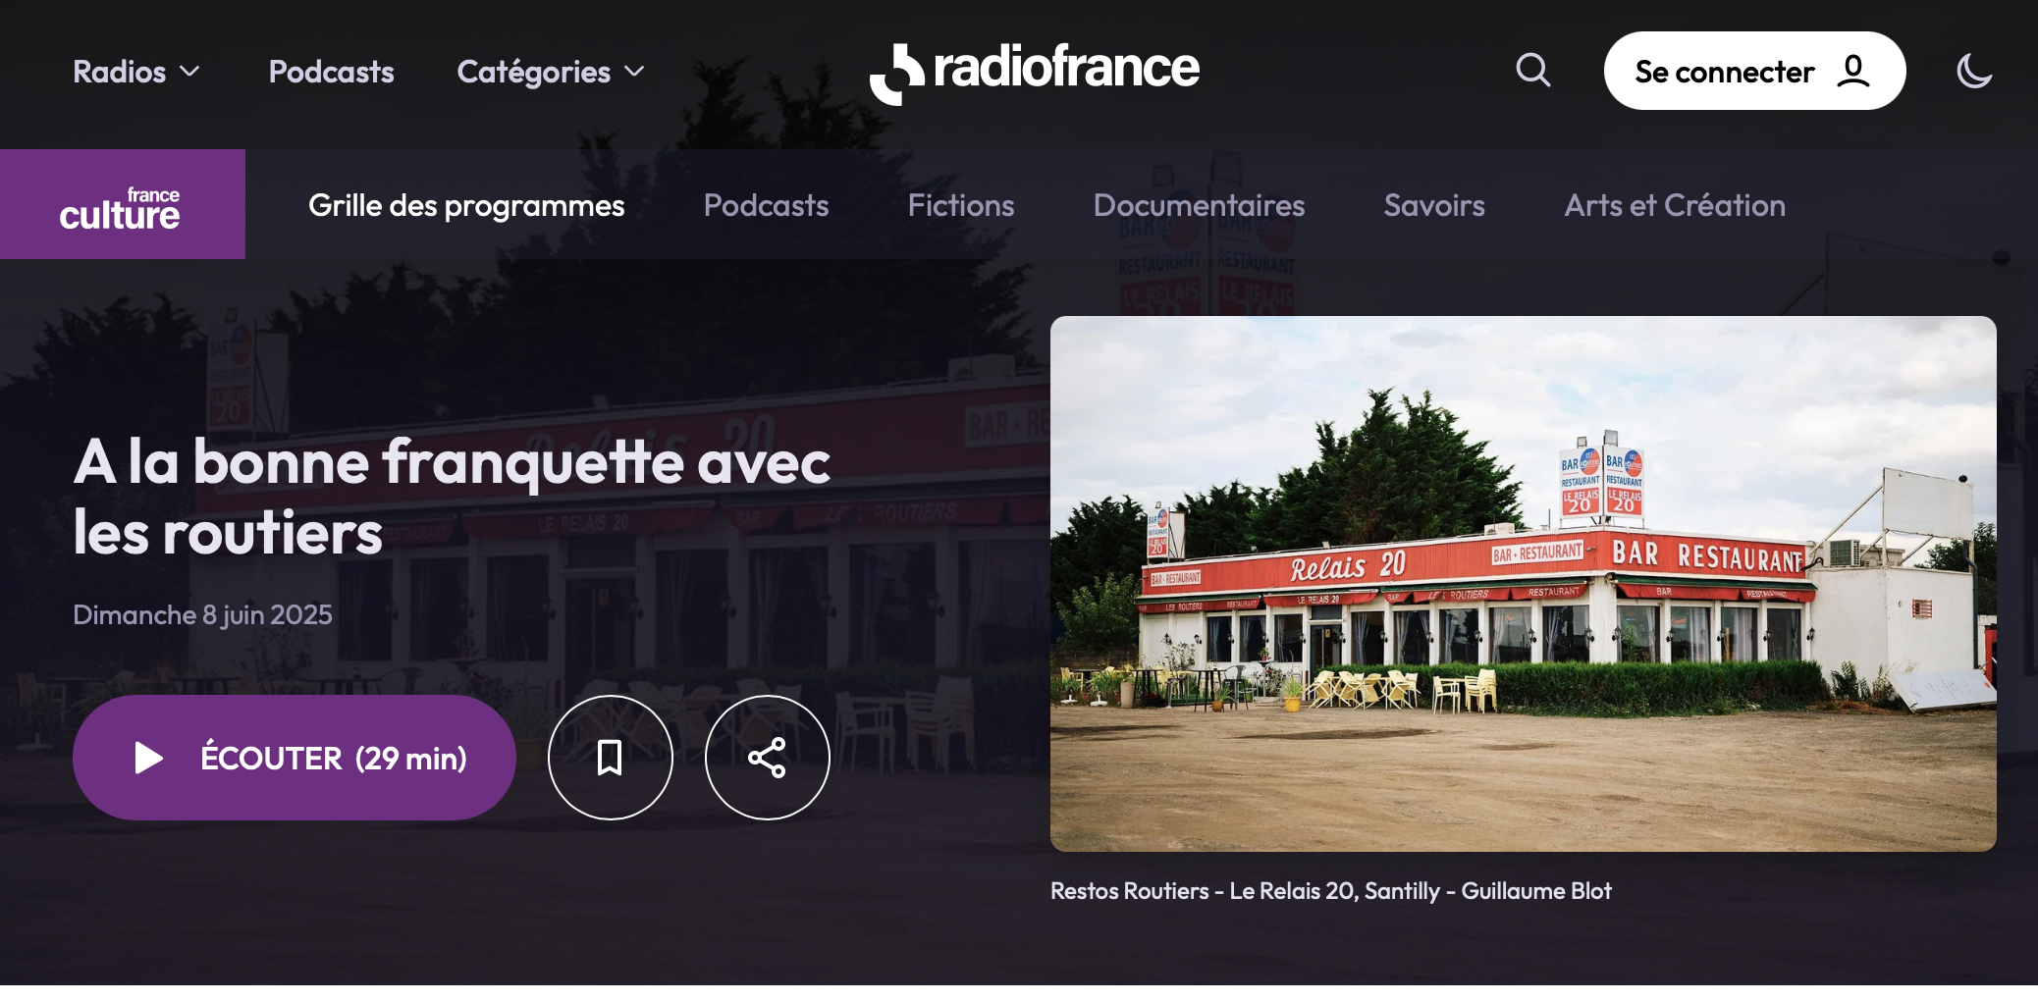The width and height of the screenshot is (2038, 1001).
Task: Open the search function
Action: click(1531, 70)
